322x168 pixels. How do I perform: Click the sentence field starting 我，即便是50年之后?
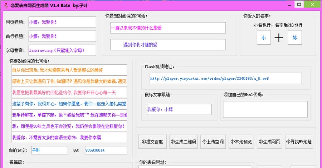tap(69, 127)
